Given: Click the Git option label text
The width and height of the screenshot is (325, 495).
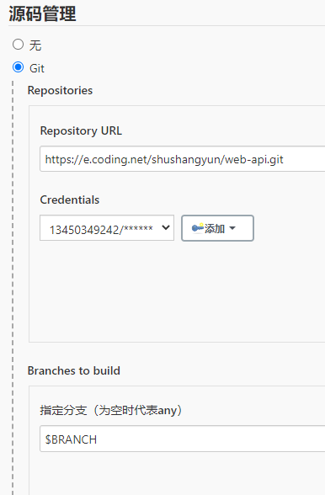Looking at the screenshot, I should click(x=37, y=68).
